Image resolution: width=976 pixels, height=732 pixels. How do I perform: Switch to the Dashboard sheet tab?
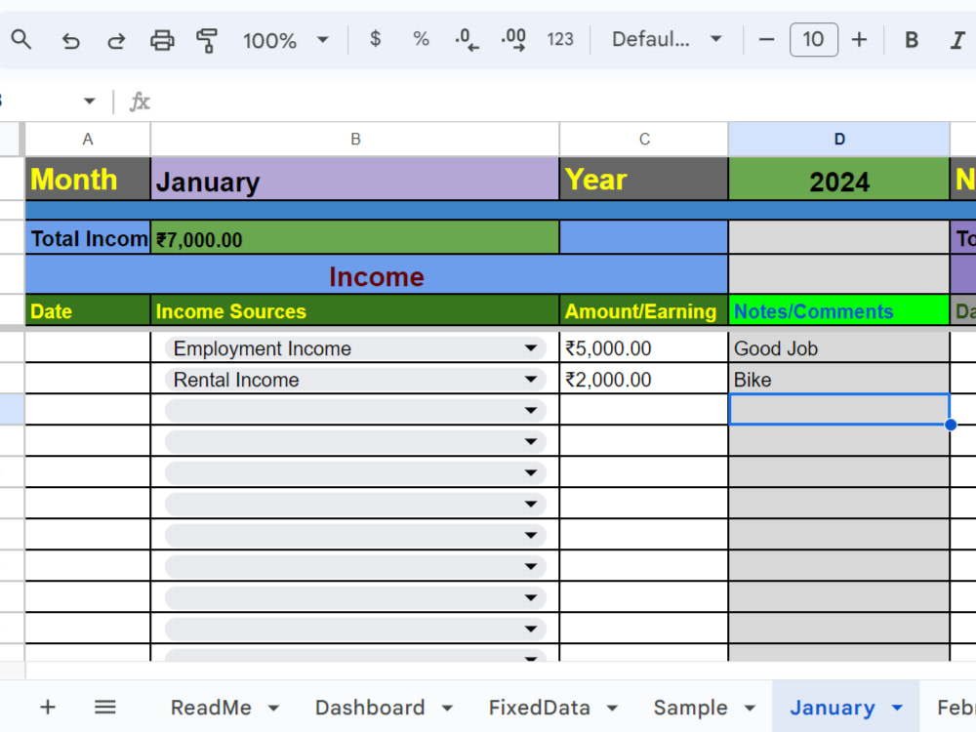[x=372, y=707]
